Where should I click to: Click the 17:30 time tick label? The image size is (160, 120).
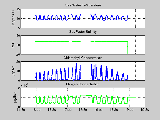pyautogui.click(x=83, y=110)
